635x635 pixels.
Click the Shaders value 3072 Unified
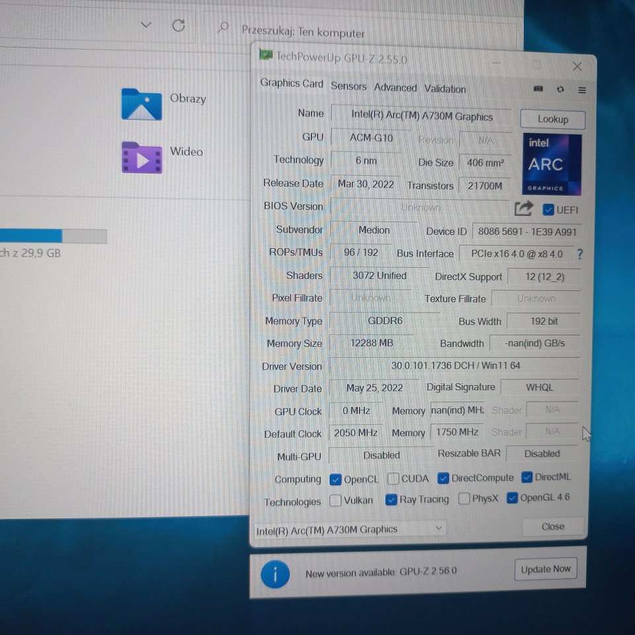point(380,276)
